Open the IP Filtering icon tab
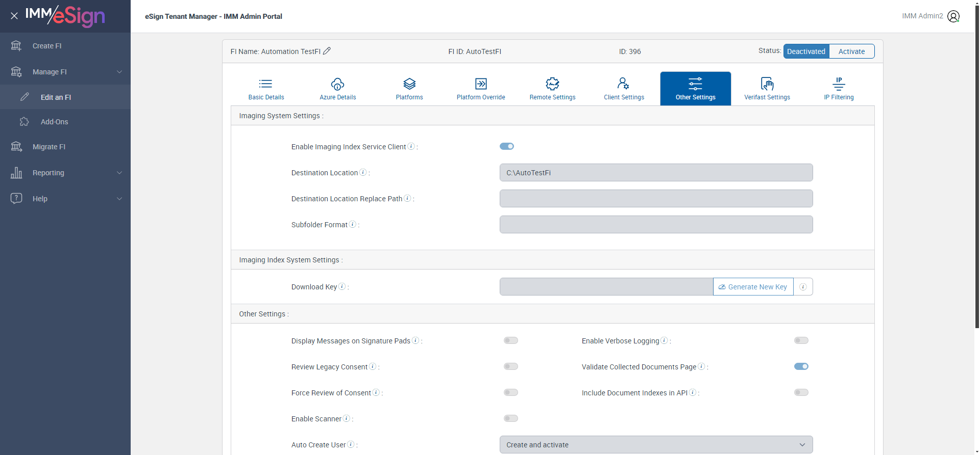 coord(839,84)
